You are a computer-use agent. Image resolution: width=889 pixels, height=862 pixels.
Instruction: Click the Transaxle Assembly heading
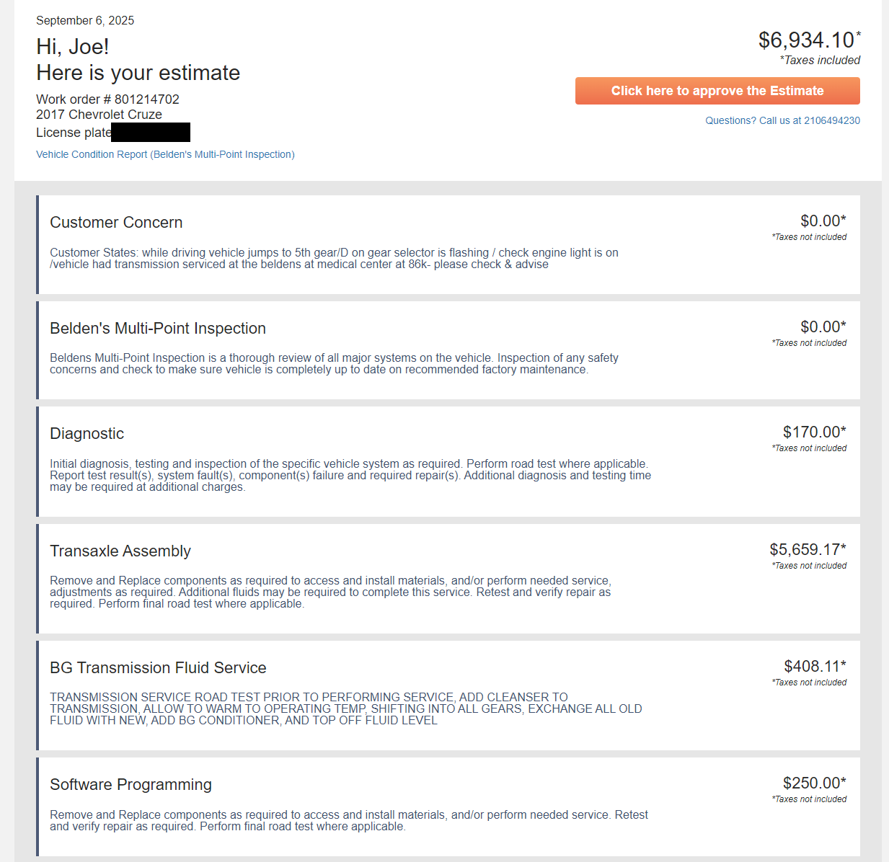tap(120, 551)
